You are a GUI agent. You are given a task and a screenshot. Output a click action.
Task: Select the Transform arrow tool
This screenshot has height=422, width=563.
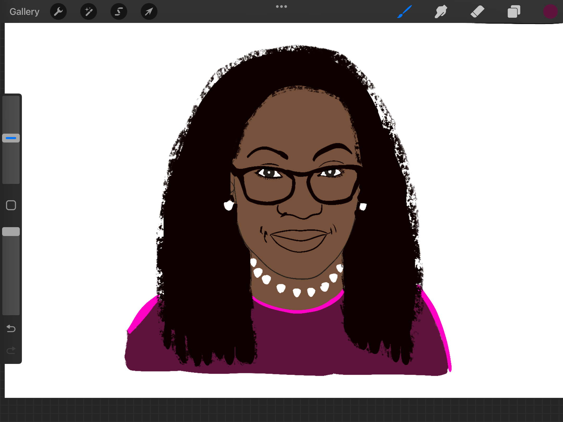pyautogui.click(x=149, y=11)
